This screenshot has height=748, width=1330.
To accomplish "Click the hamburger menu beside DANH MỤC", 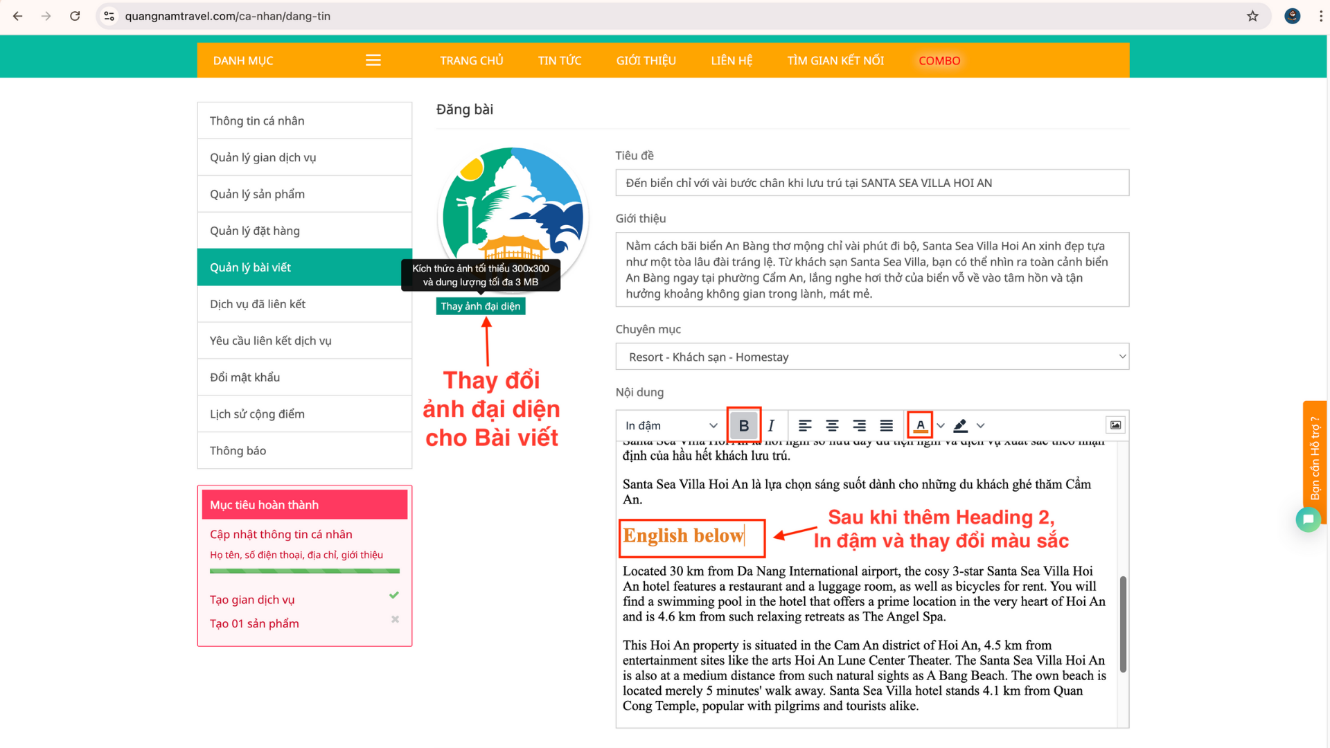I will click(373, 60).
